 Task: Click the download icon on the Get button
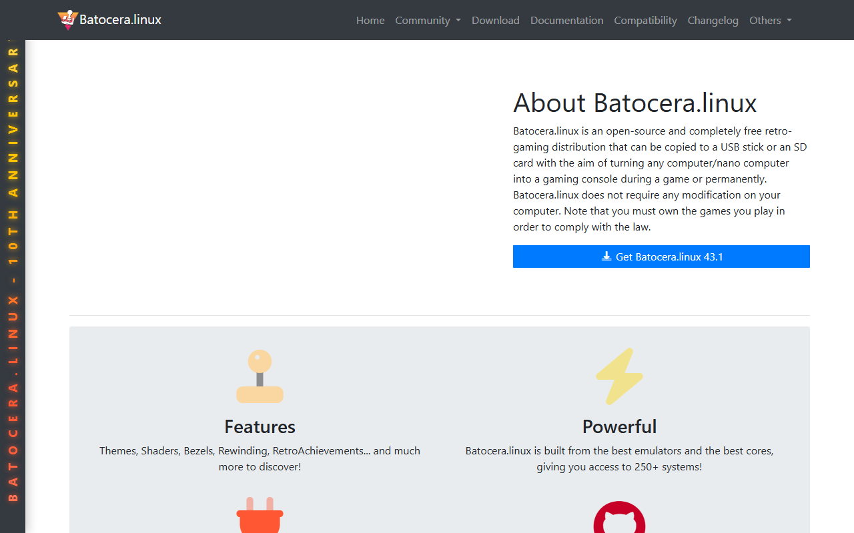click(x=606, y=257)
